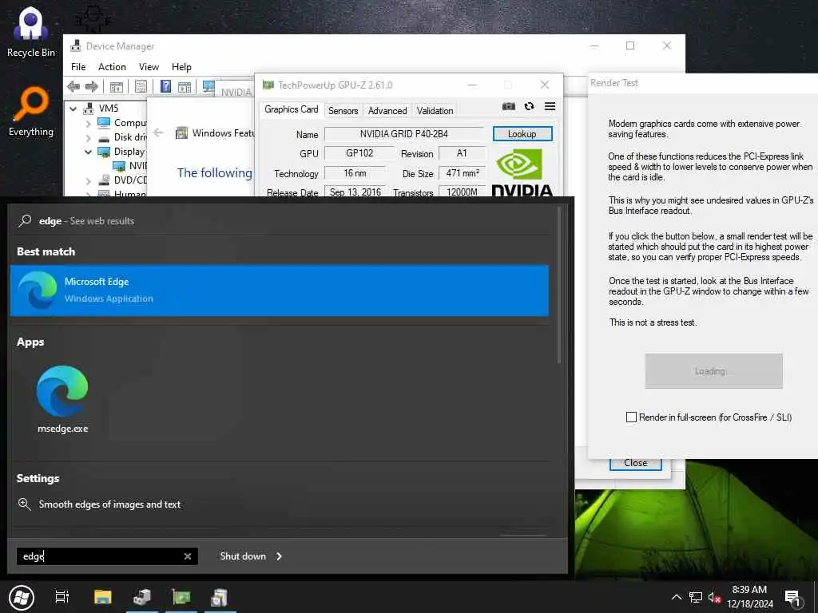Click the GPU-Z refresh icon
This screenshot has width=818, height=613.
pos(529,106)
